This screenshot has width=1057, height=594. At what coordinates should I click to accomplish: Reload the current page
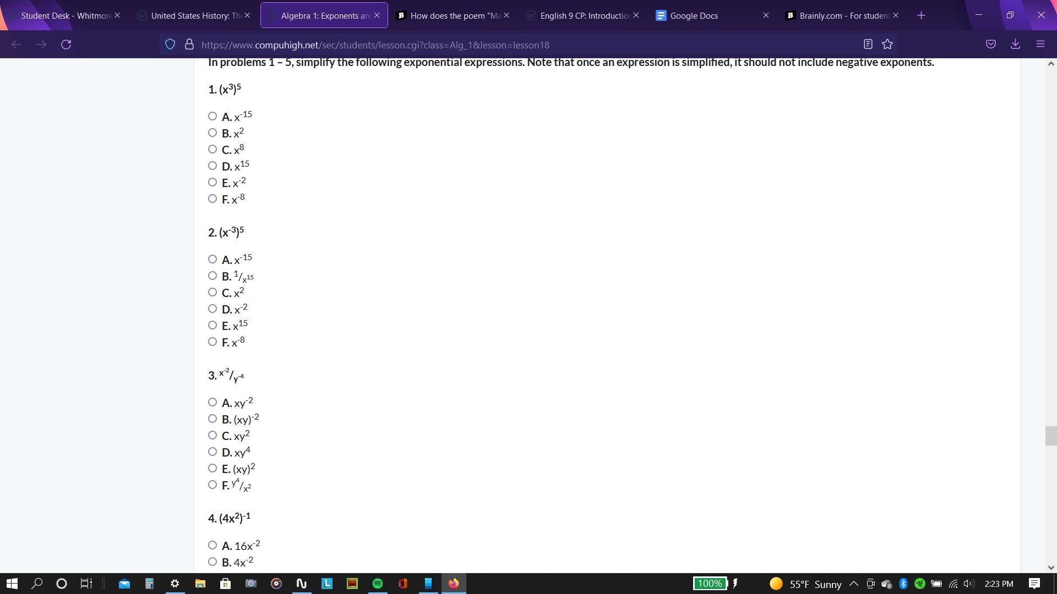(66, 45)
